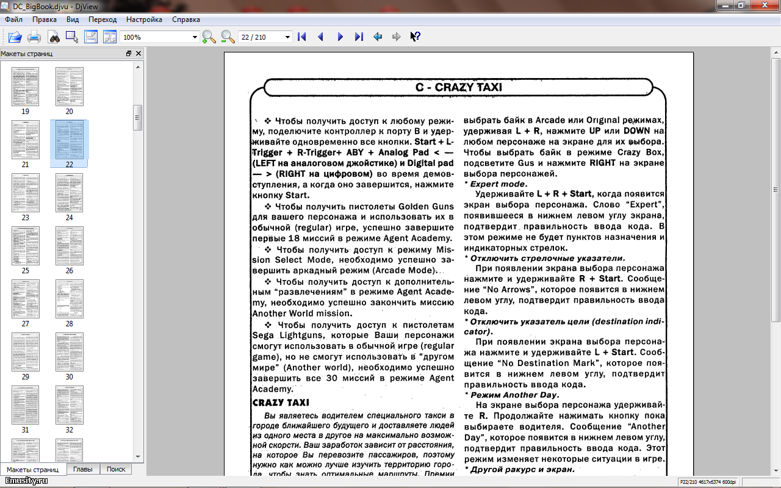This screenshot has height=488, width=781.
Task: Open the Find tool with binoculars icon
Action: click(54, 37)
